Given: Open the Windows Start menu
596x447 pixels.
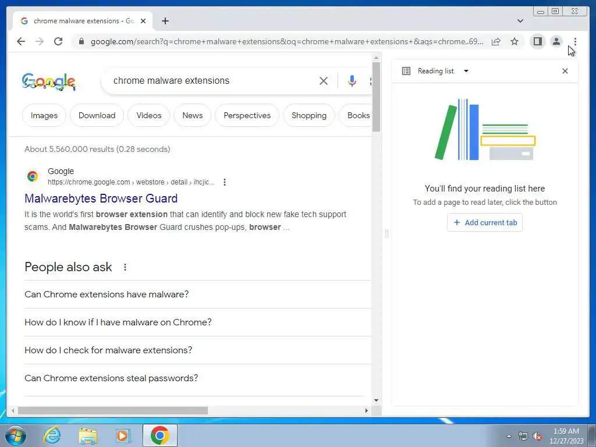Looking at the screenshot, I should pos(16,435).
